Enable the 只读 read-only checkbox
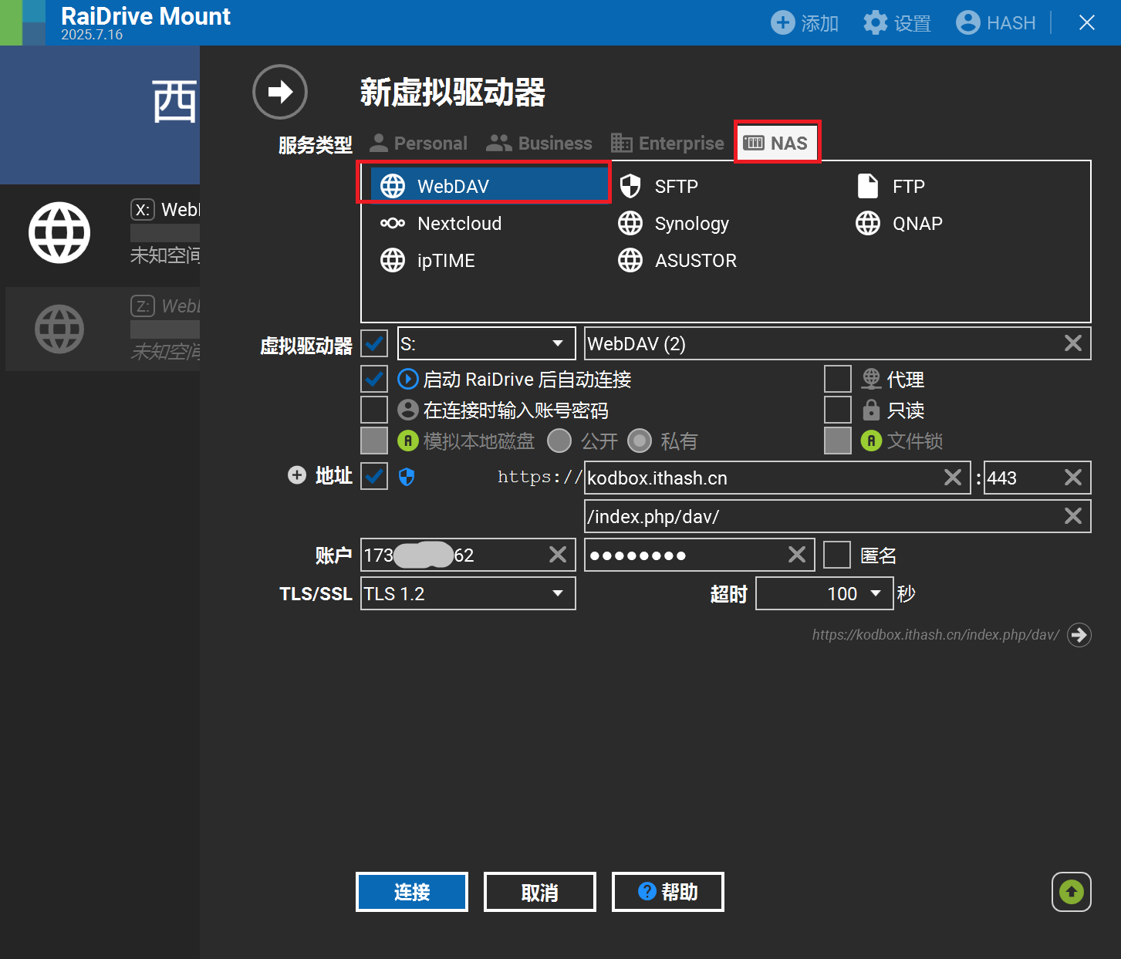This screenshot has width=1121, height=959. [837, 410]
